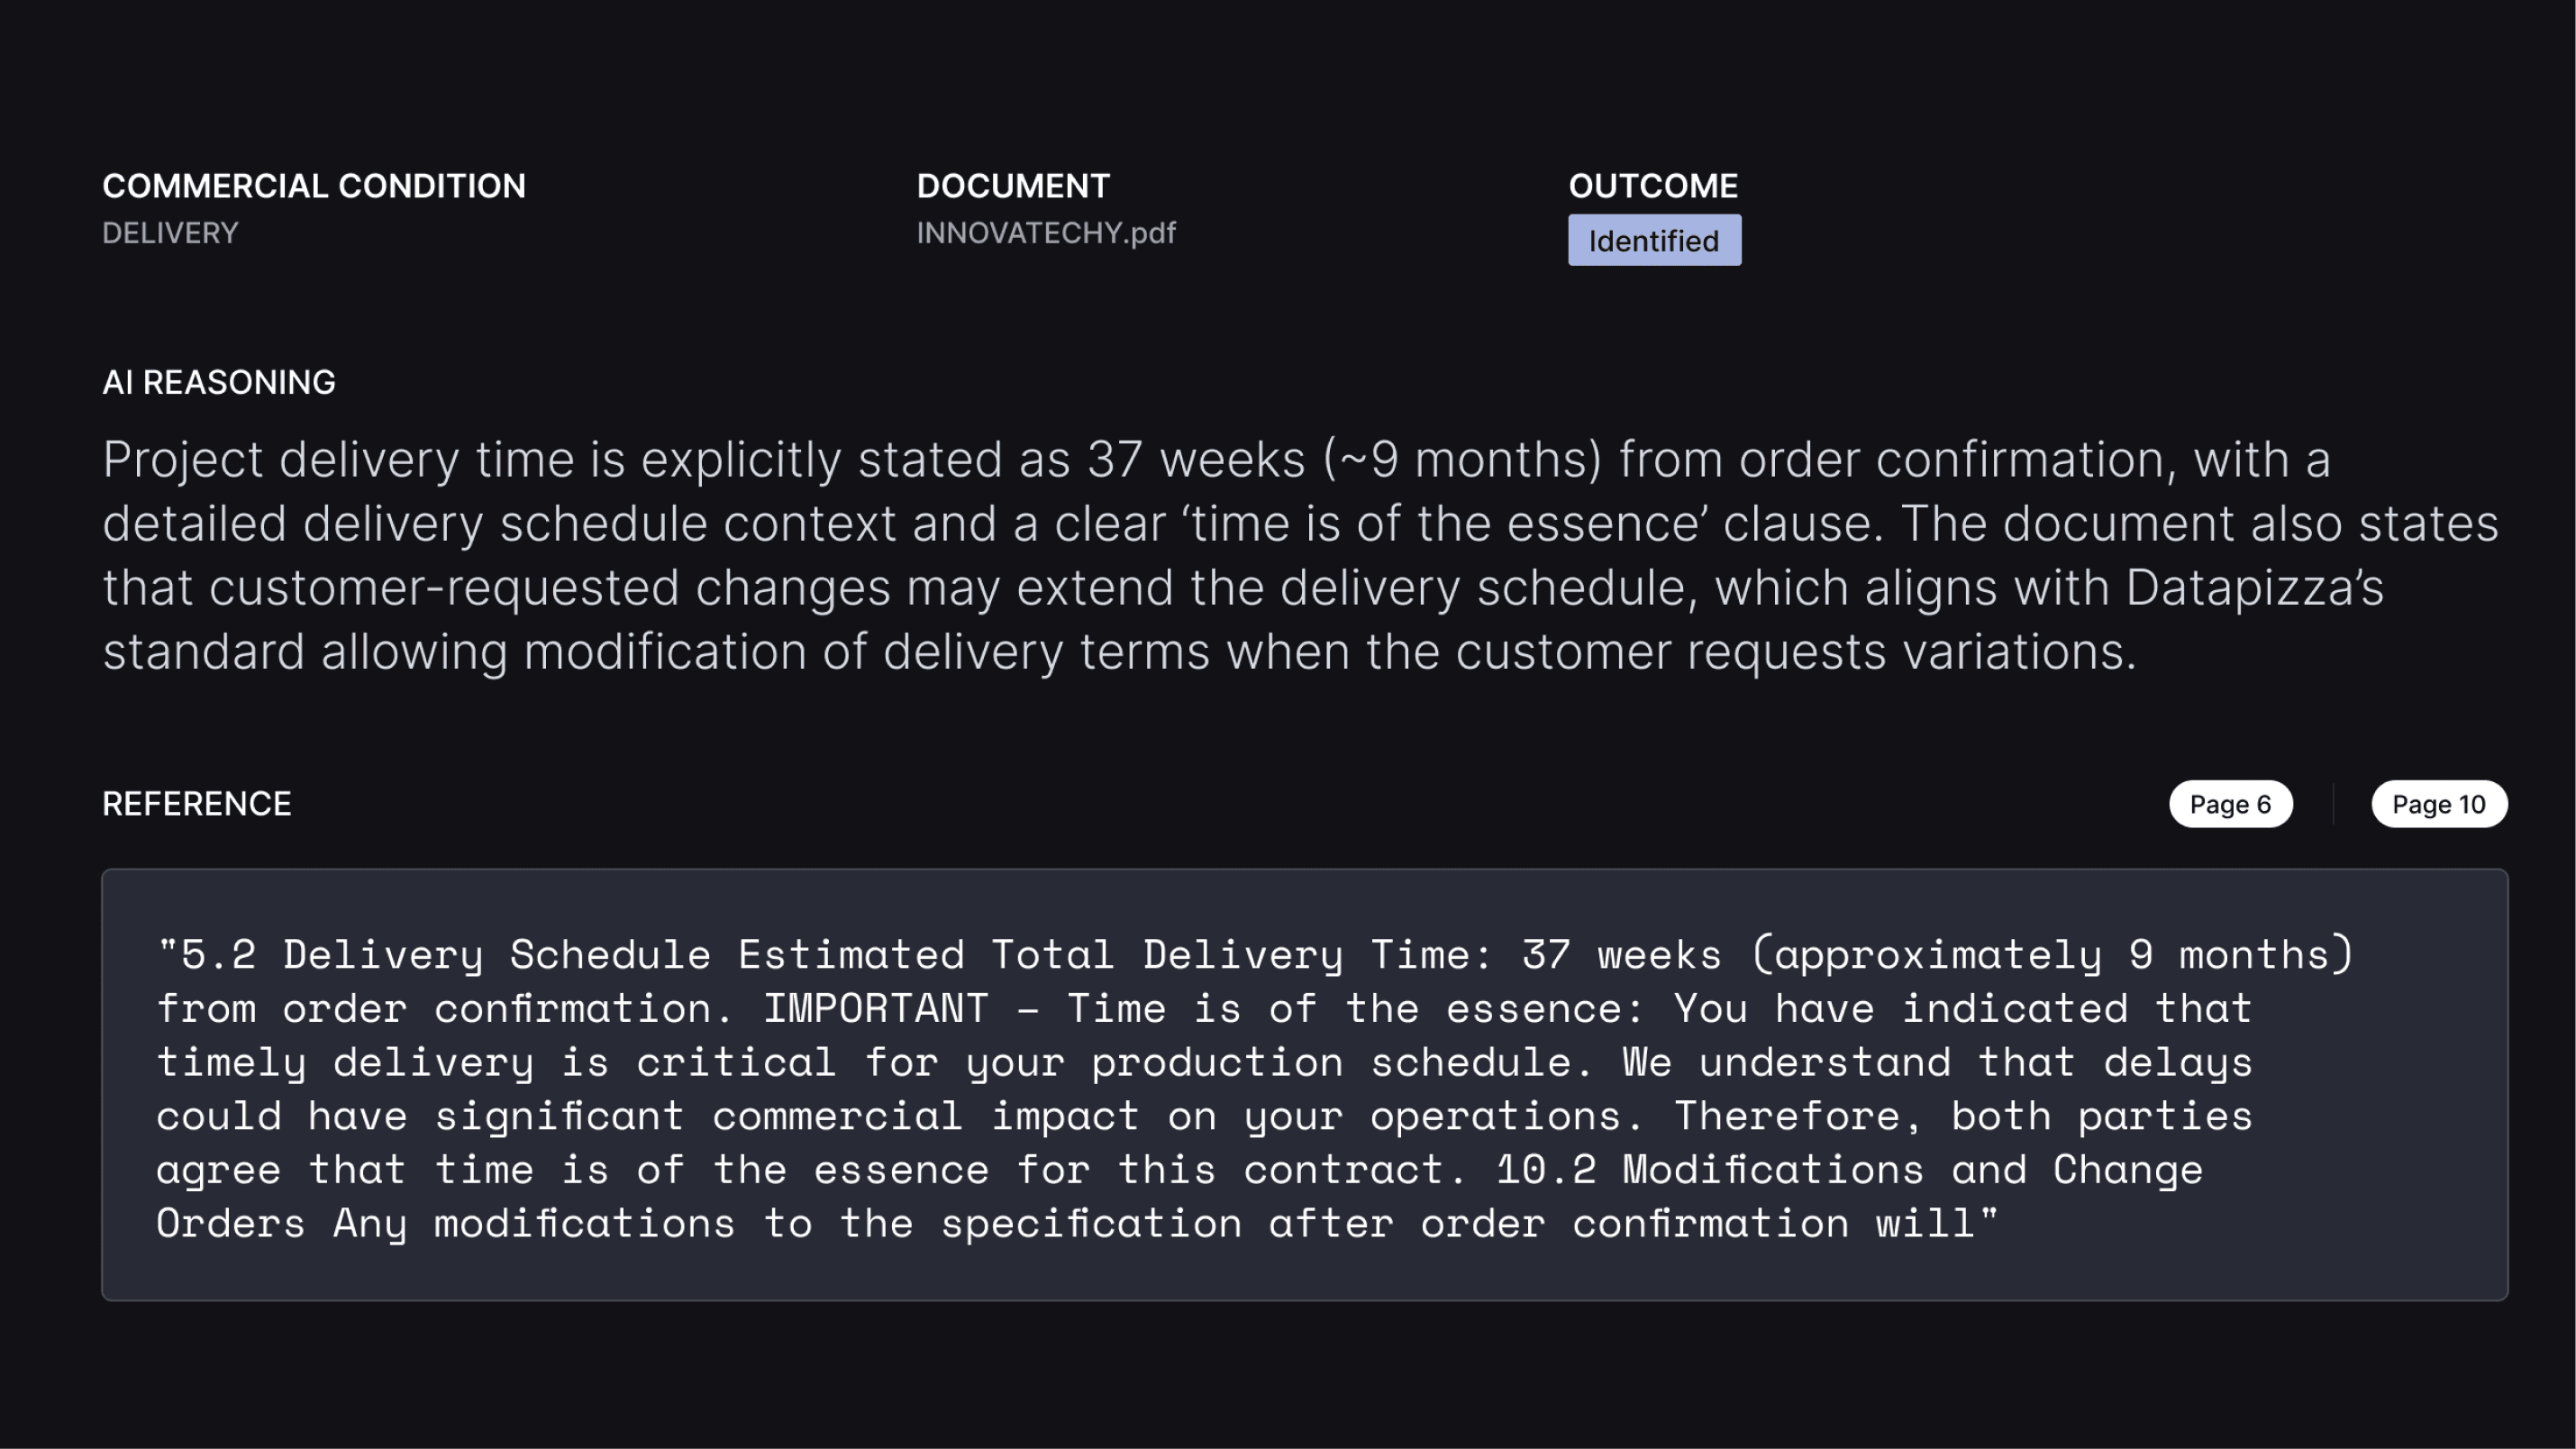2576x1449 pixels.
Task: Click the REFERENCE section header
Action: tap(197, 803)
